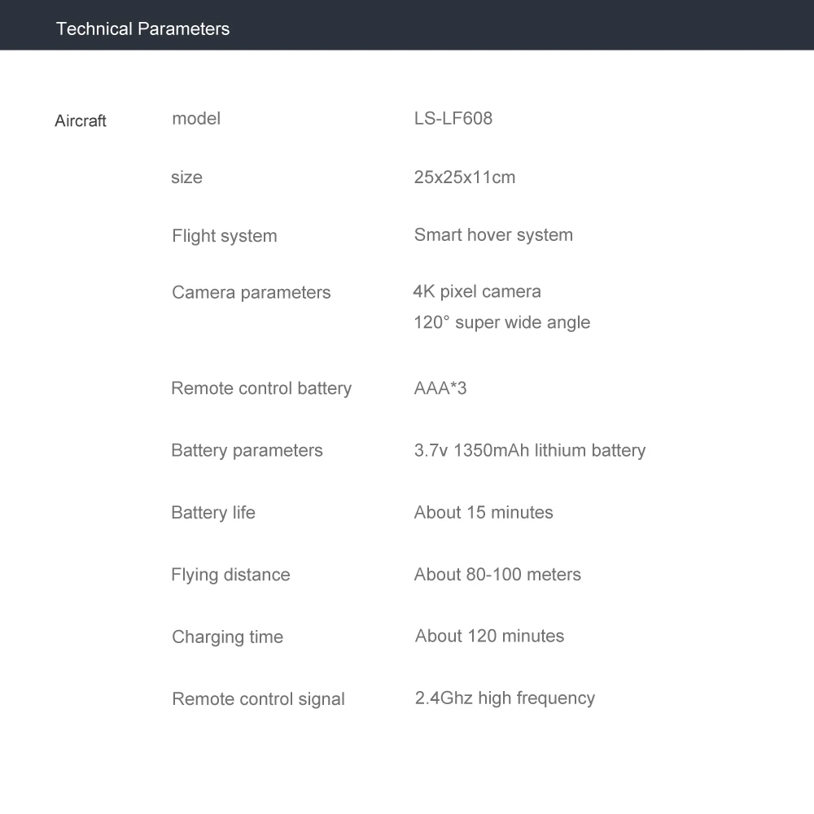Click the size parameter label
Image resolution: width=814 pixels, height=814 pixels.
[x=186, y=177]
